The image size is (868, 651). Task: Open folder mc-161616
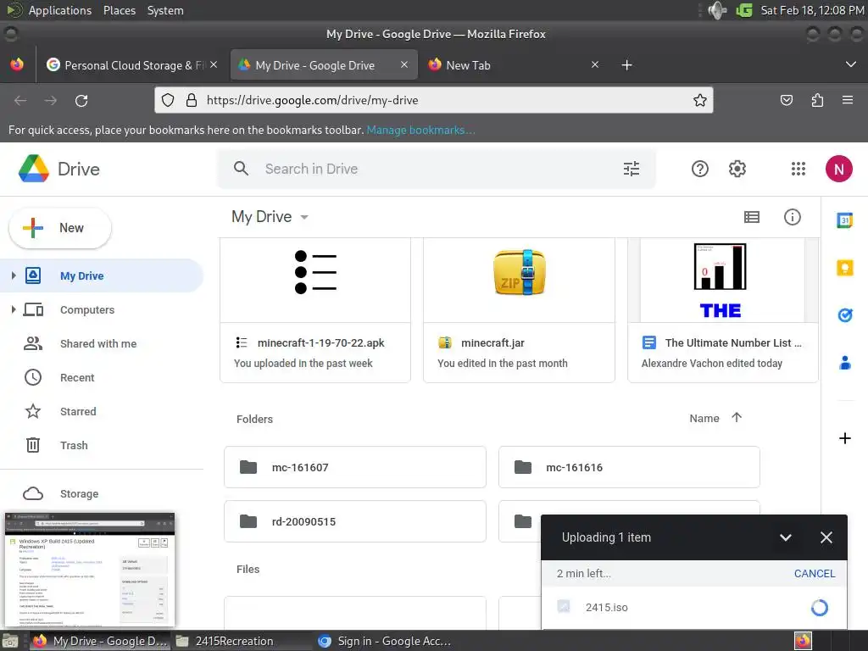coord(629,467)
